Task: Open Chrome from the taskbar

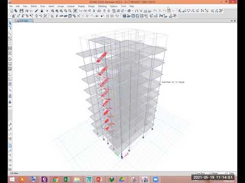Action: coord(56,179)
